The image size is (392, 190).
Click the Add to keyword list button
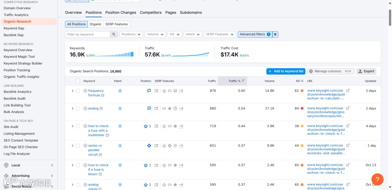pos(286,71)
